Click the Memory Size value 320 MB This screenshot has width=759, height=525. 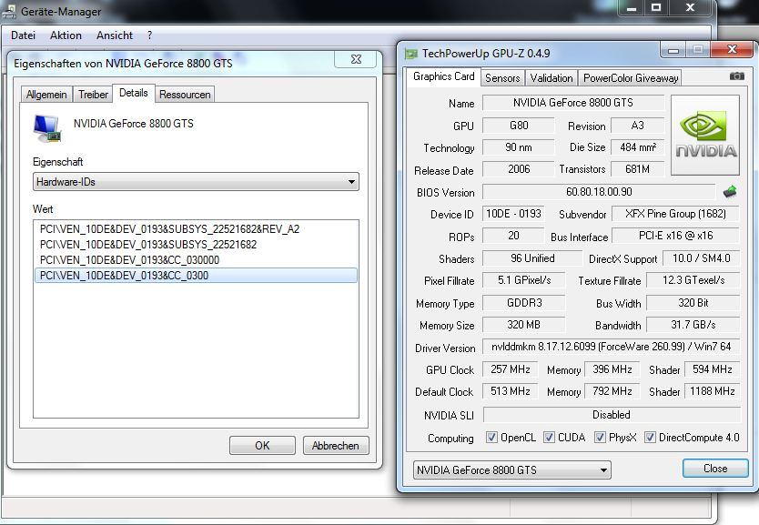click(524, 325)
